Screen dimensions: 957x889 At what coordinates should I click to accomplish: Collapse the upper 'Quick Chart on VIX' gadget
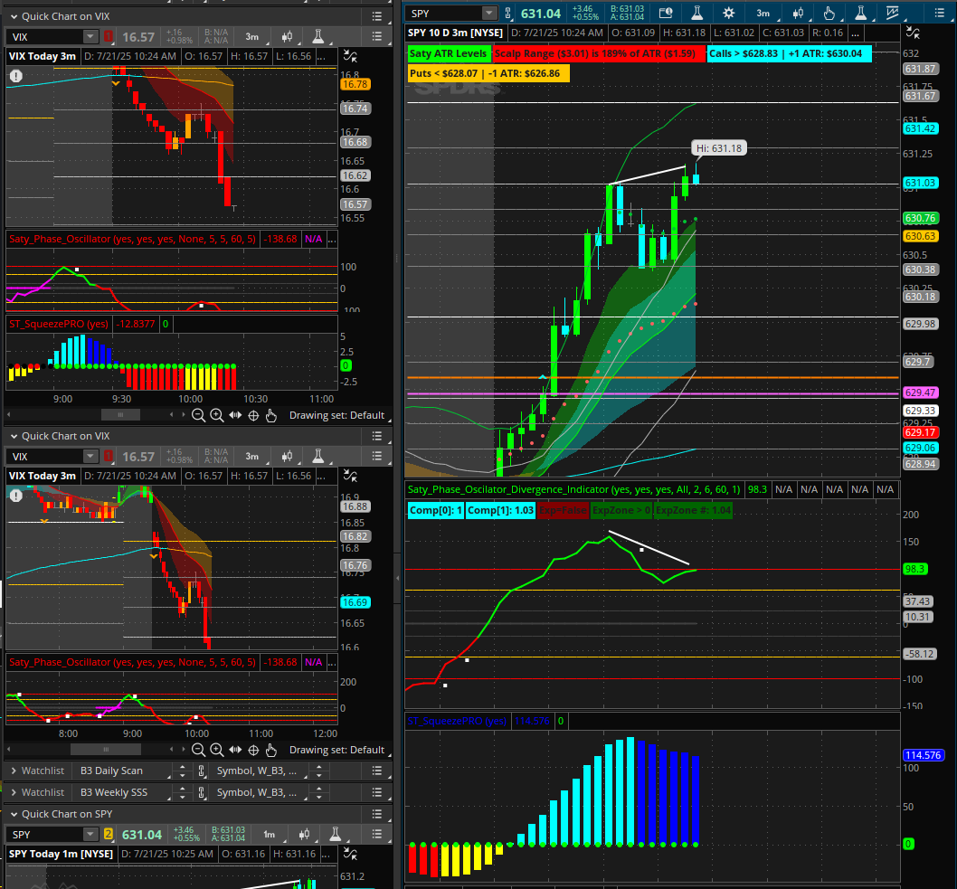(x=14, y=16)
